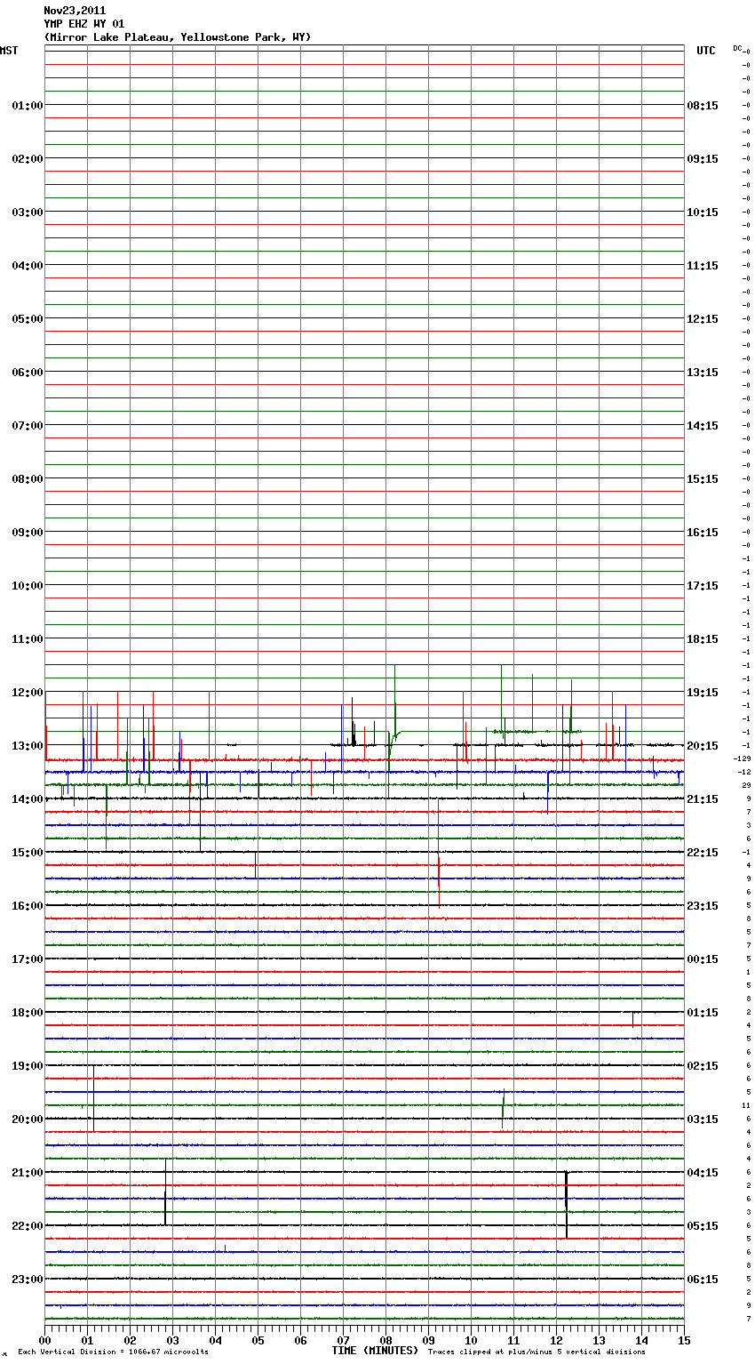Click the UTC time label "14:15"

[x=703, y=426]
